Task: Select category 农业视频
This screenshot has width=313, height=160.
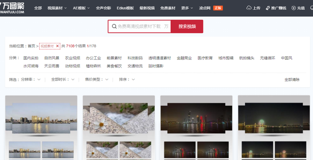Action: coord(73,58)
